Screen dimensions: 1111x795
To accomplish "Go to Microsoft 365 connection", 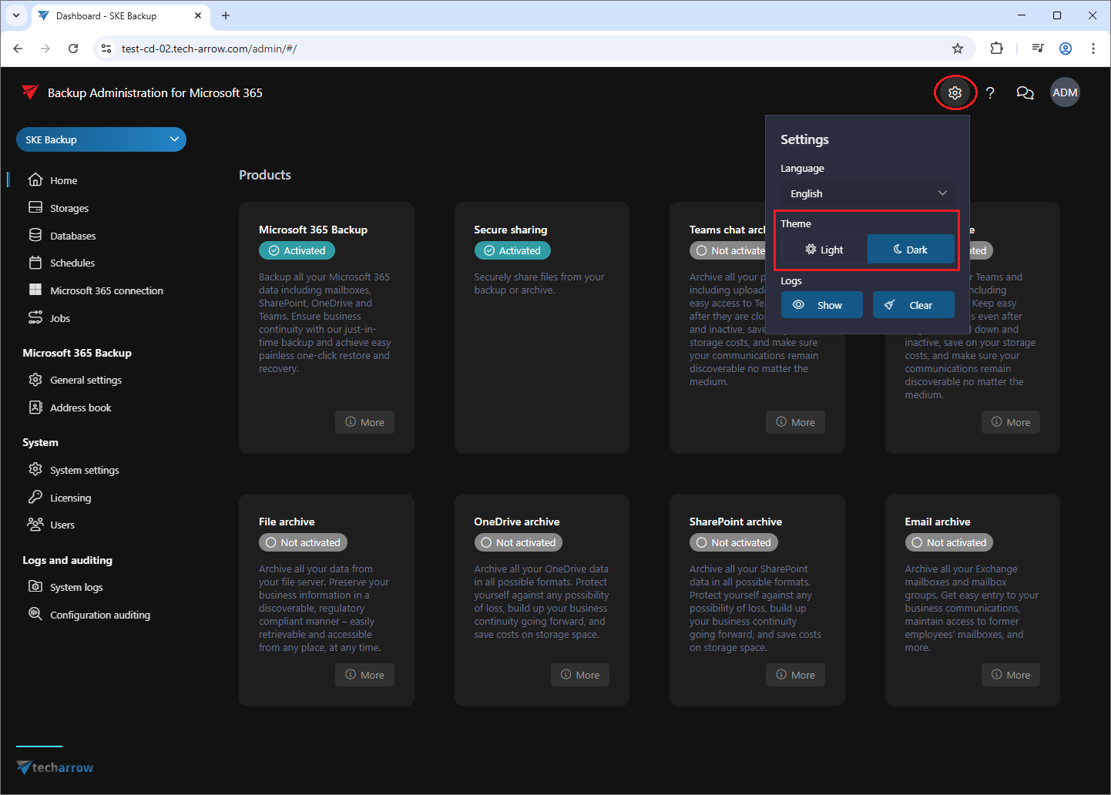I will point(106,290).
